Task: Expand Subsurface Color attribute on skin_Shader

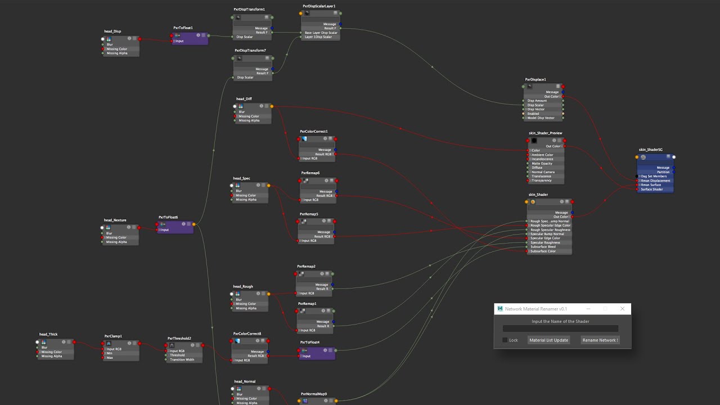Action: point(530,251)
